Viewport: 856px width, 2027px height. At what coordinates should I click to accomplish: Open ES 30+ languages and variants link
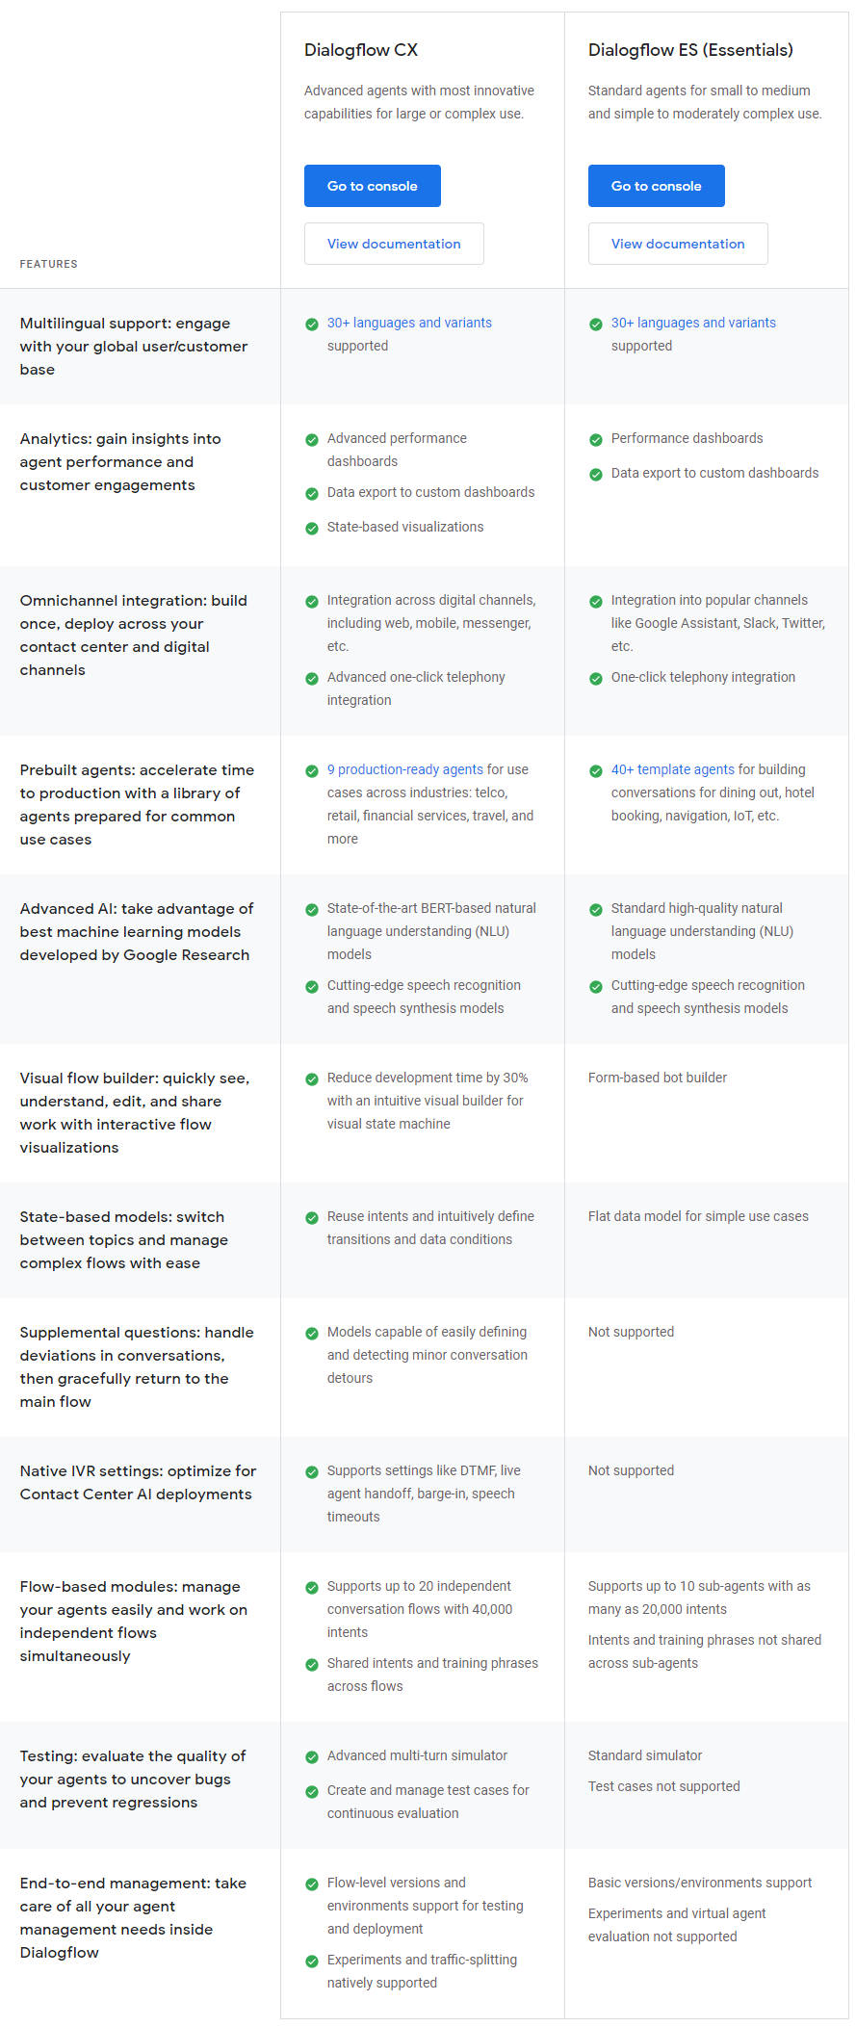pos(693,323)
